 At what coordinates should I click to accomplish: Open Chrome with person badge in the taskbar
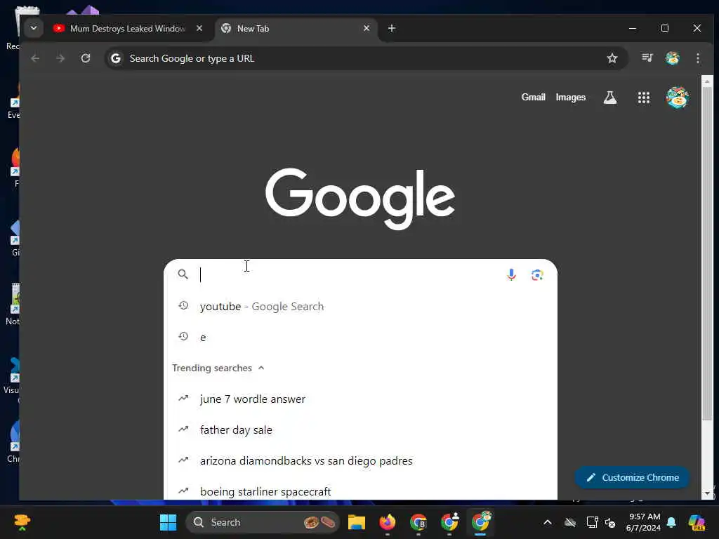tap(449, 522)
